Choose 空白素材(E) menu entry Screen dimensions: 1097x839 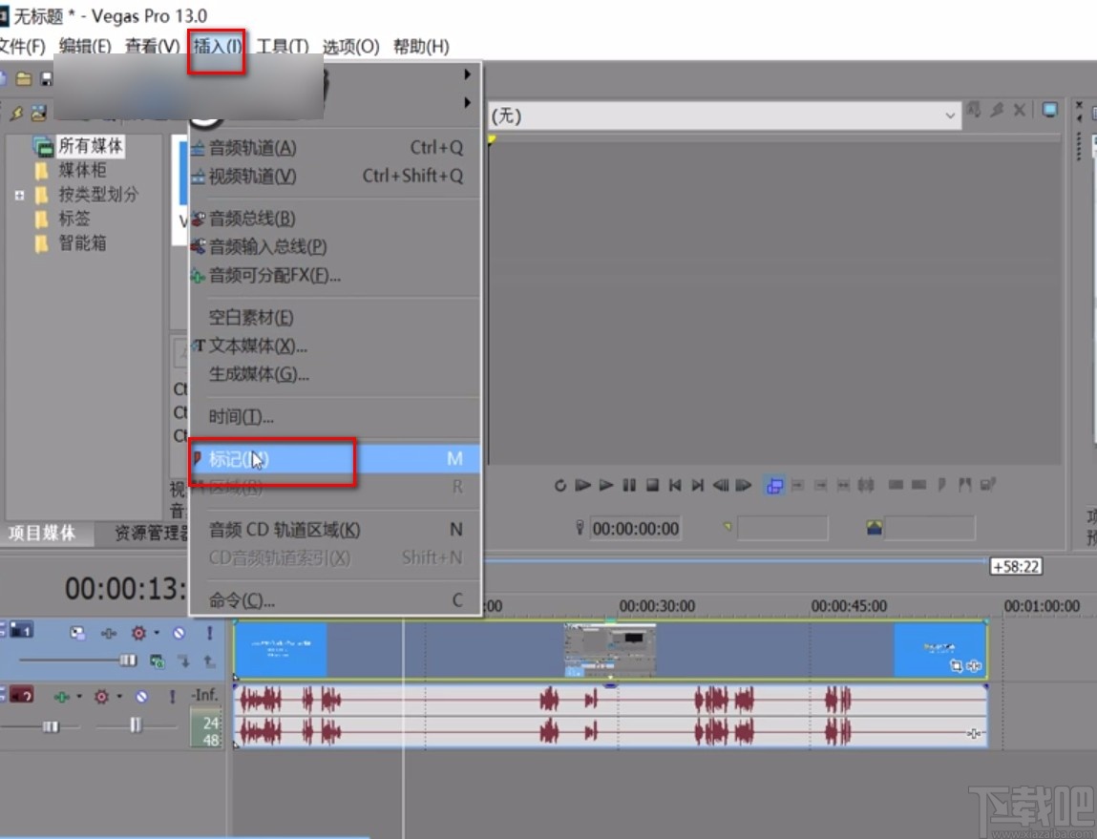(x=335, y=318)
